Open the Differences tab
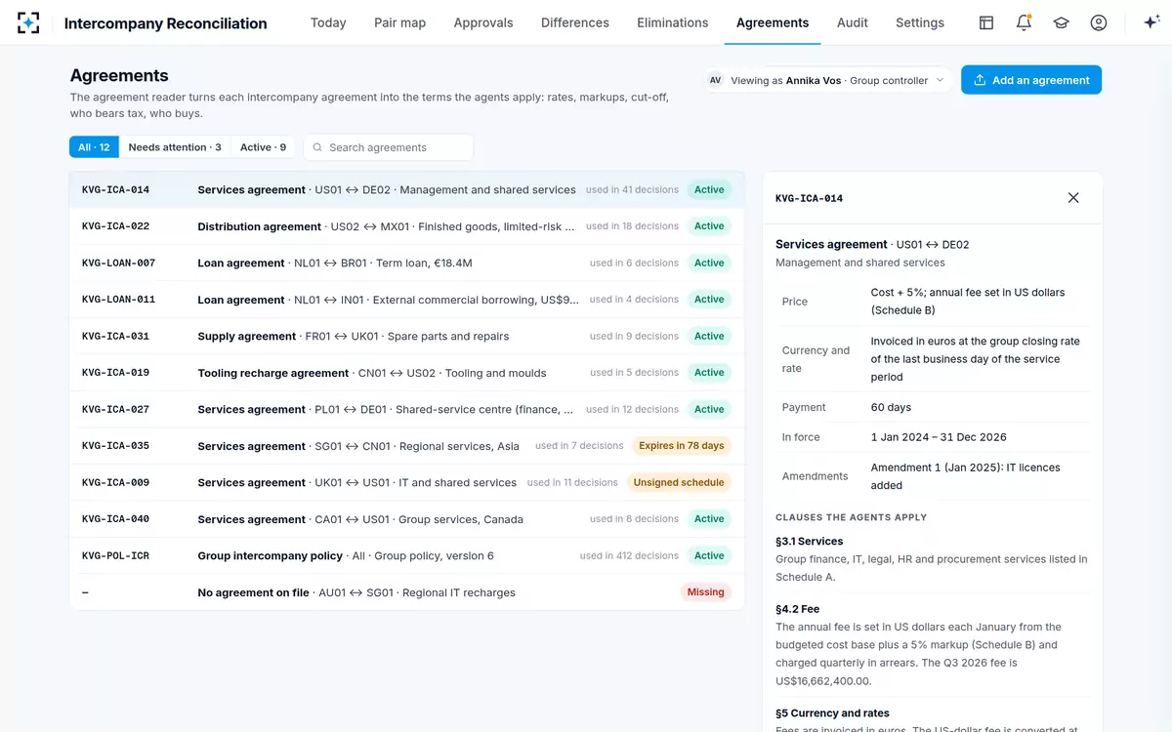1172x732 pixels. [575, 22]
